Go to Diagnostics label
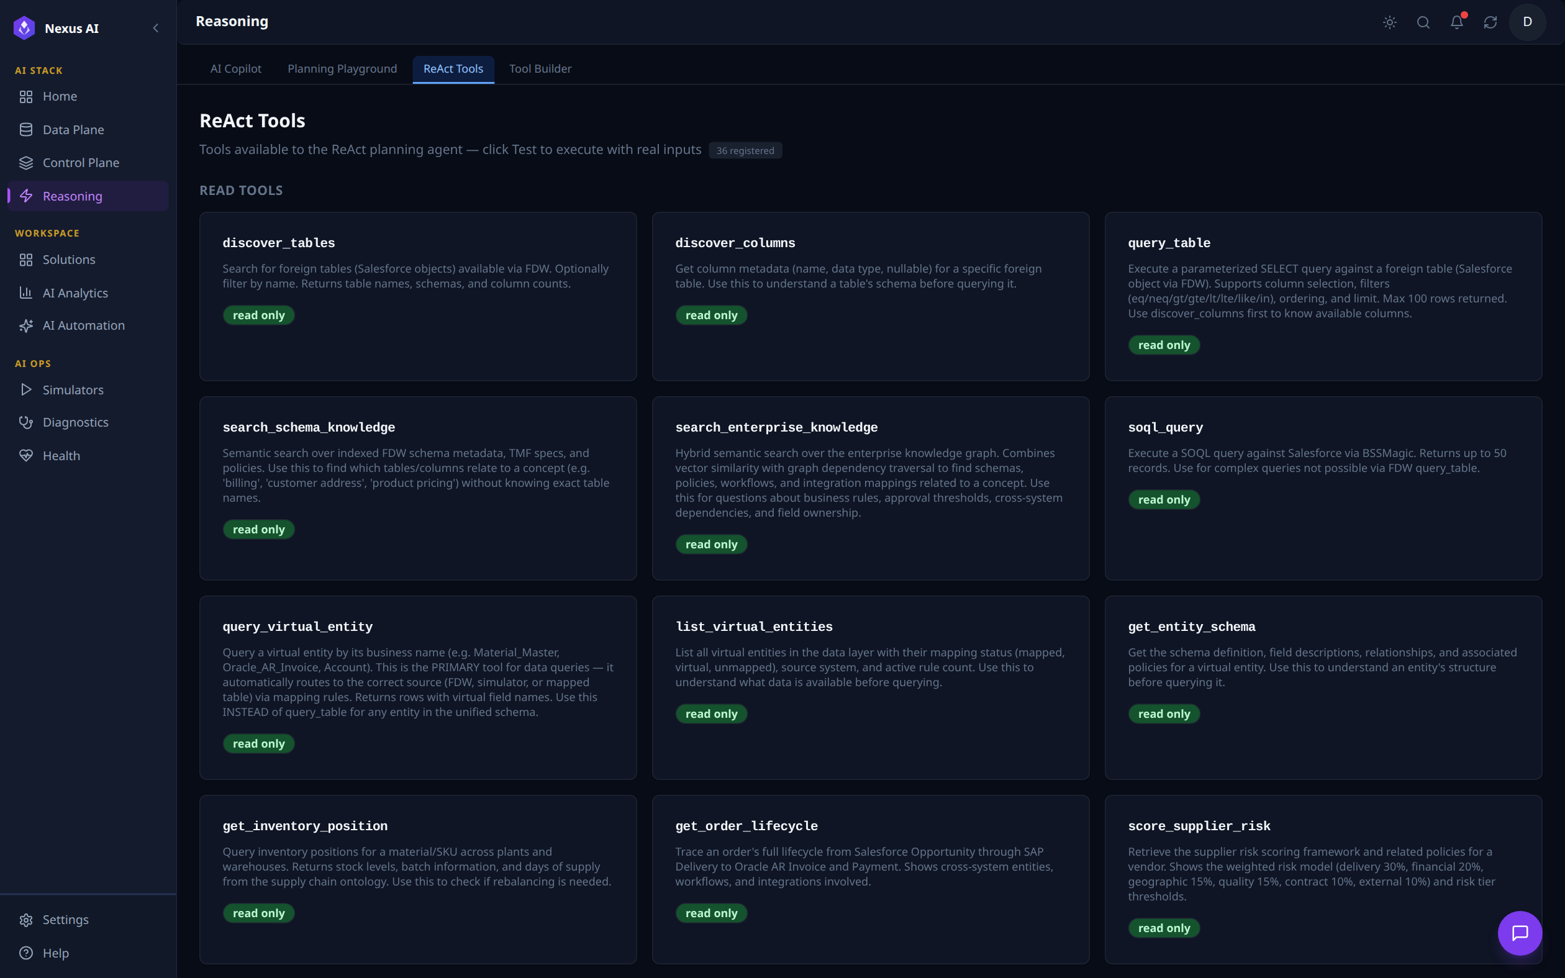This screenshot has width=1565, height=978. [x=75, y=422]
